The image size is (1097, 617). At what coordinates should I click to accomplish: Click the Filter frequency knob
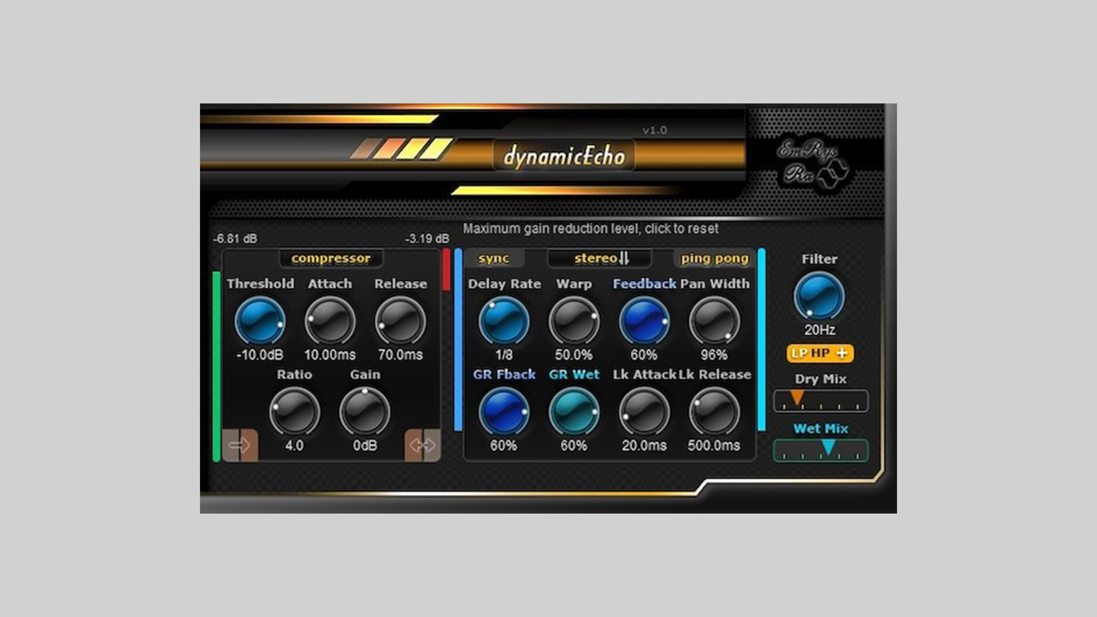[x=819, y=297]
